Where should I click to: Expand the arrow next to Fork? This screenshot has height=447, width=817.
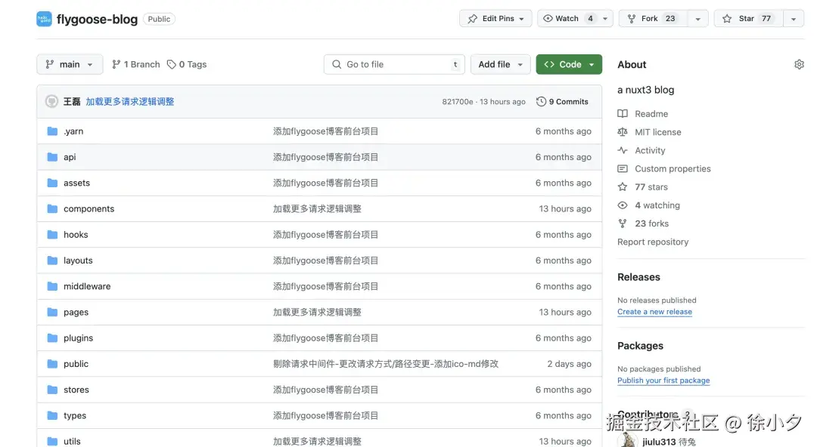click(697, 19)
